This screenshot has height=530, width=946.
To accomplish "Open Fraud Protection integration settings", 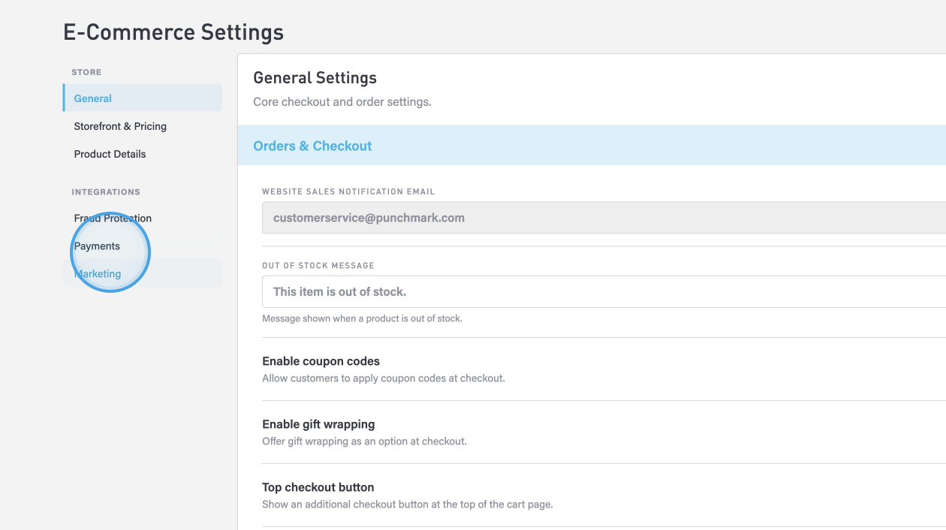I will [113, 218].
